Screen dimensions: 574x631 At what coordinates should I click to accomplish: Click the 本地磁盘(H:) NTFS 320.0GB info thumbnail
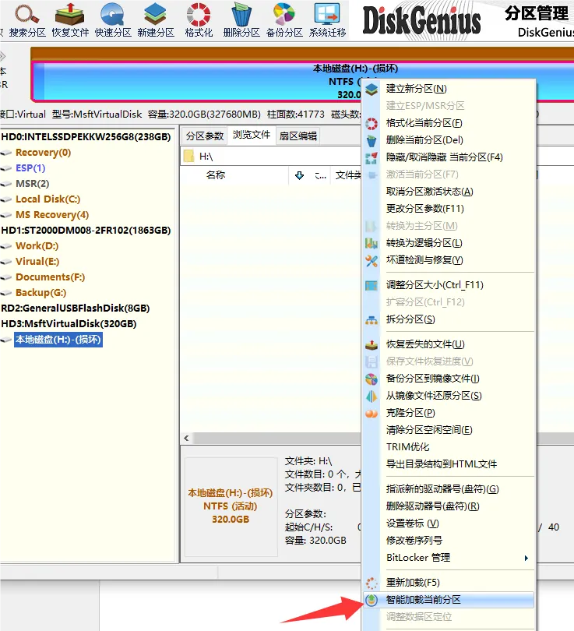(x=231, y=506)
